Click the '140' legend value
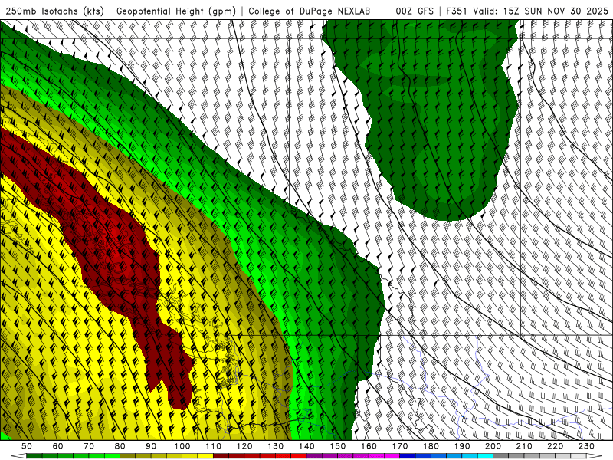This screenshot has height=460, width=613. 306,446
